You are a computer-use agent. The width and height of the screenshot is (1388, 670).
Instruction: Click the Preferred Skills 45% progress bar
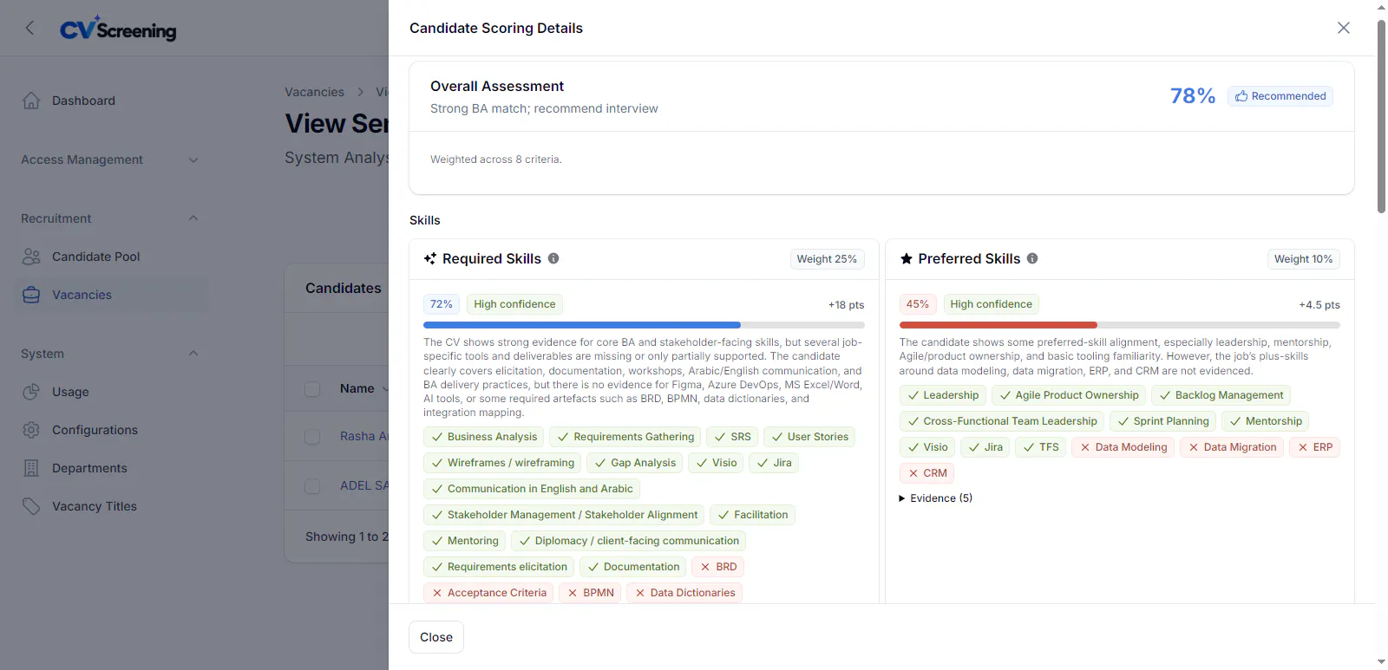pos(1119,325)
